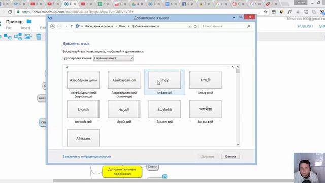The height and width of the screenshot is (183, 325).
Task: Select the Армянский language tile
Action: pyautogui.click(x=165, y=112)
